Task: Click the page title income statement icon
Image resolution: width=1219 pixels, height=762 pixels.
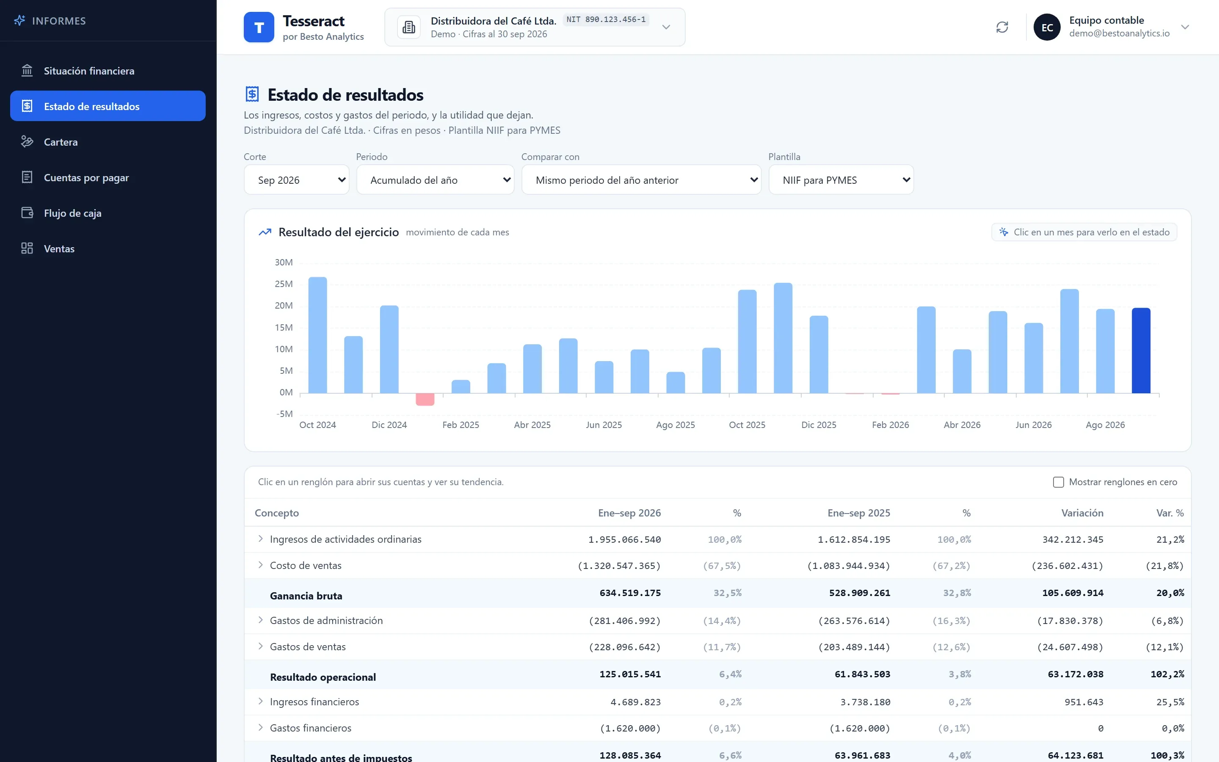Action: pyautogui.click(x=252, y=94)
